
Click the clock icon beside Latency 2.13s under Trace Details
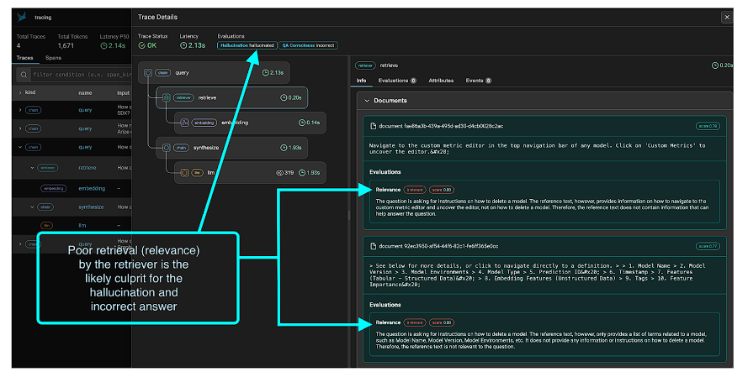183,45
